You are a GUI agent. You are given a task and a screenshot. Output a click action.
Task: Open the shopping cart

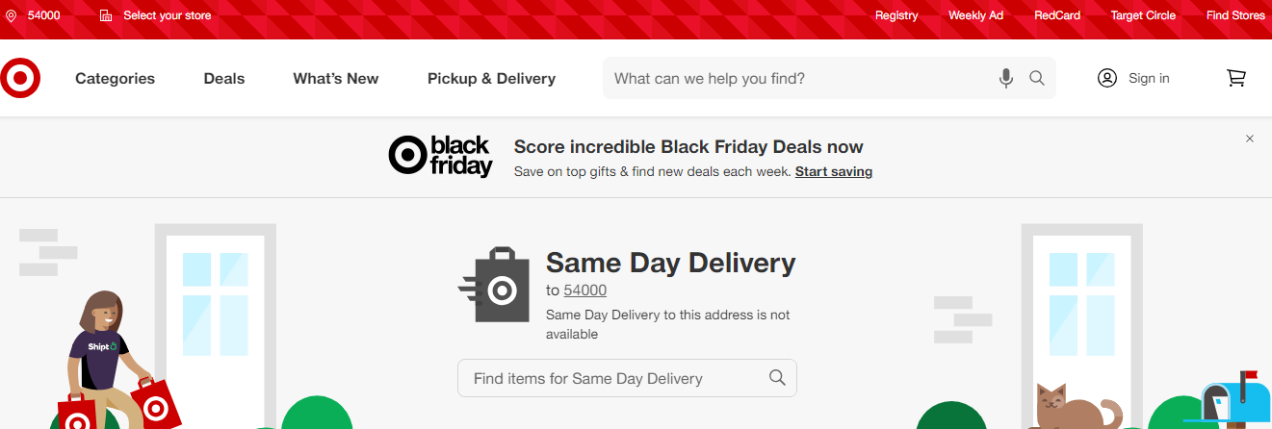click(x=1236, y=78)
